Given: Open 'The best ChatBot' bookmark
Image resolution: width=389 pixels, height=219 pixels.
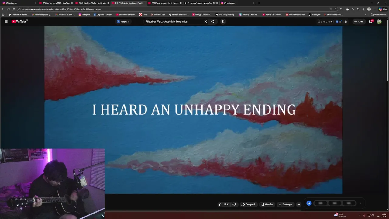Looking at the screenshot, I should 18,15.
